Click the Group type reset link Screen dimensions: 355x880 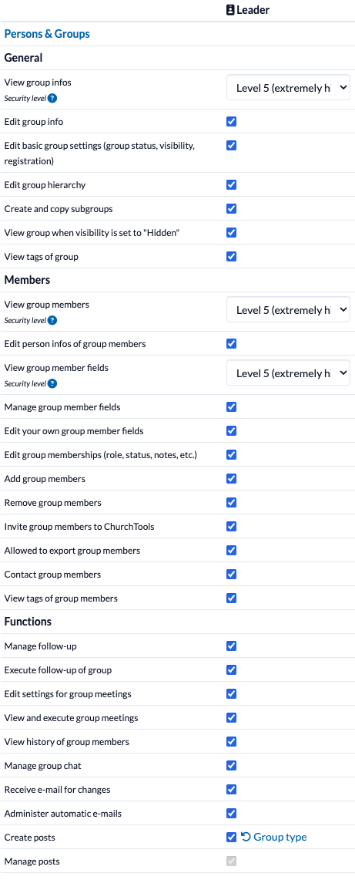coord(274,837)
